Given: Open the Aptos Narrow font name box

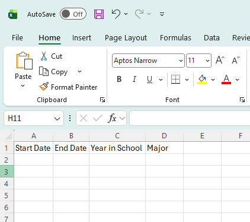Looking at the screenshot, I should coord(148,61).
